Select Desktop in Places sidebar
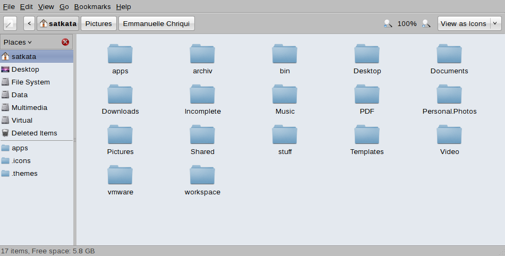This screenshot has width=505, height=256. pos(37,69)
